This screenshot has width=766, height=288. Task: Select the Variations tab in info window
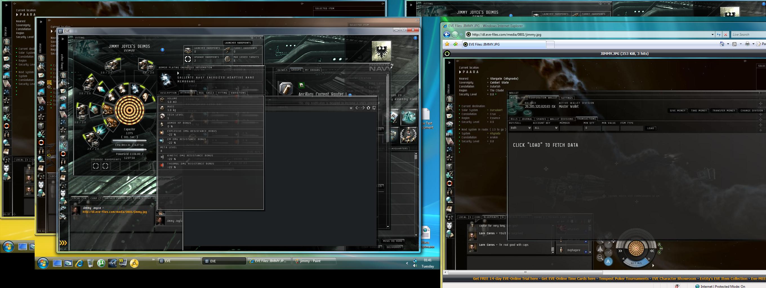(238, 93)
